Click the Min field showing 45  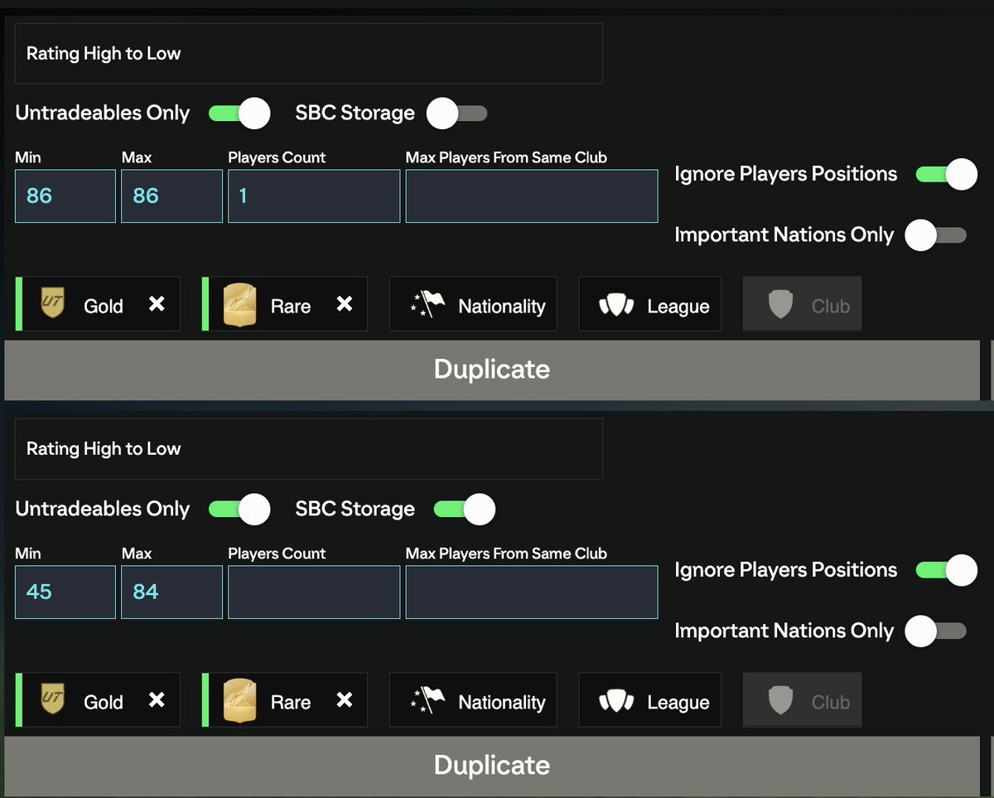click(65, 592)
